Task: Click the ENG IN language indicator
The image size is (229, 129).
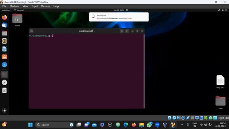Action: (x=195, y=125)
